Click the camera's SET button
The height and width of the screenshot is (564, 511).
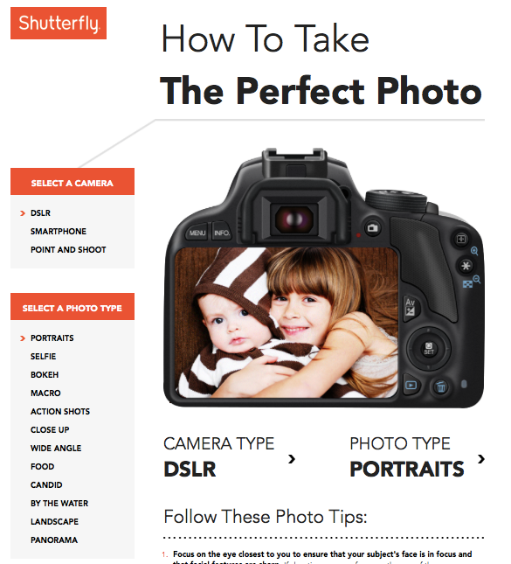(429, 349)
